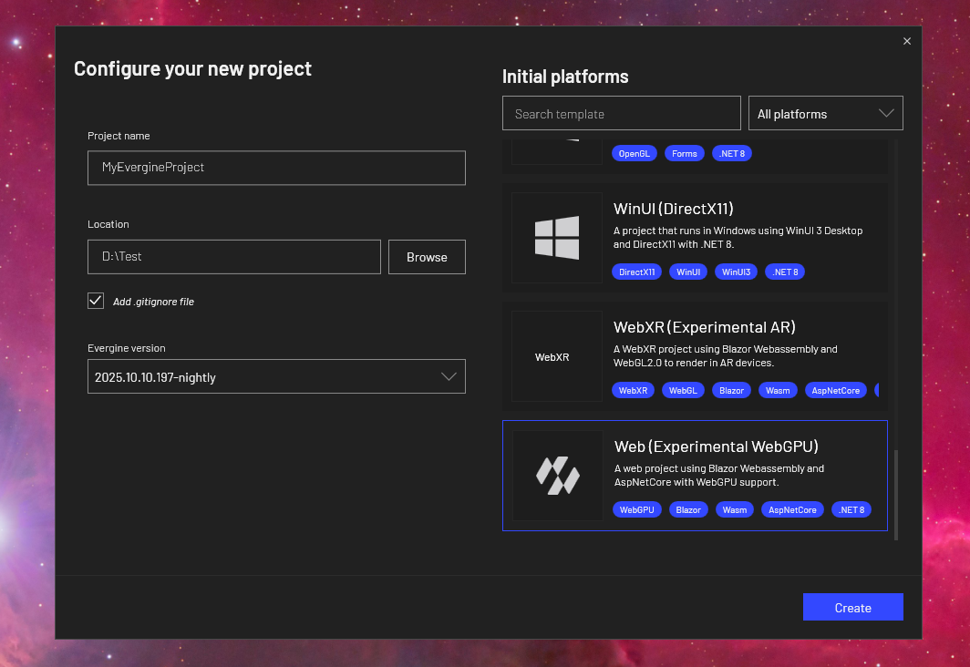Browse for a project location

pos(427,257)
